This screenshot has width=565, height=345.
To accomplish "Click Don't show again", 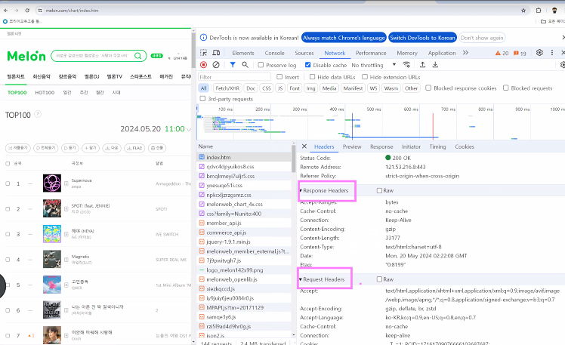I will pyautogui.click(x=482, y=38).
